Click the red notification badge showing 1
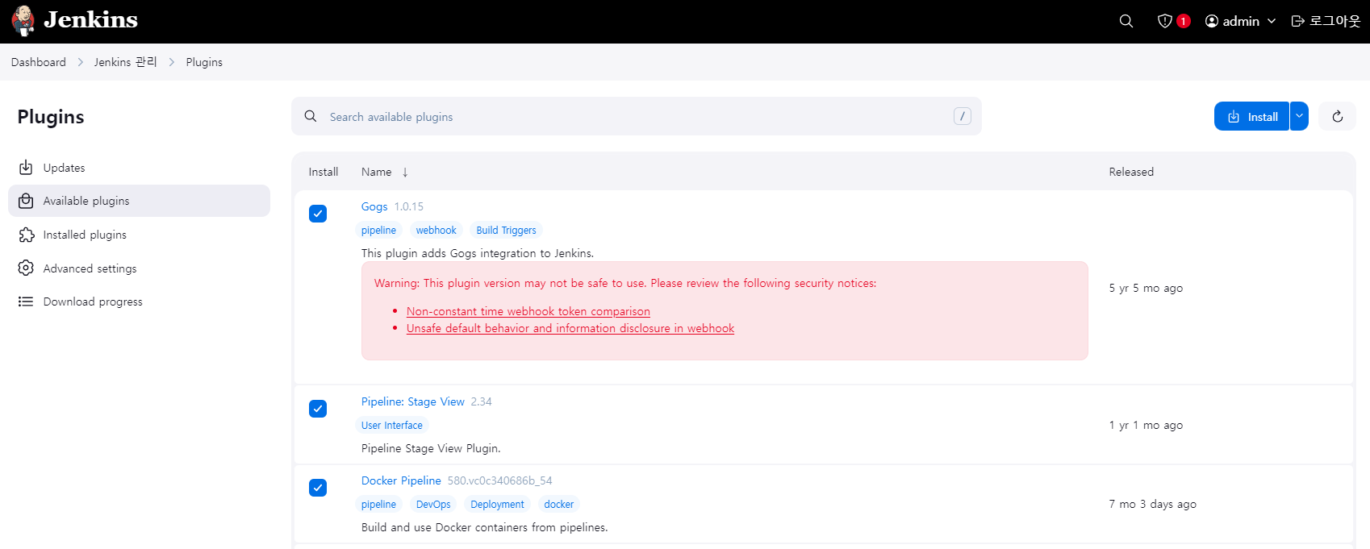 [x=1184, y=21]
